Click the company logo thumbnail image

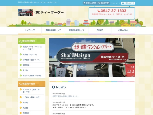pos(25,13)
